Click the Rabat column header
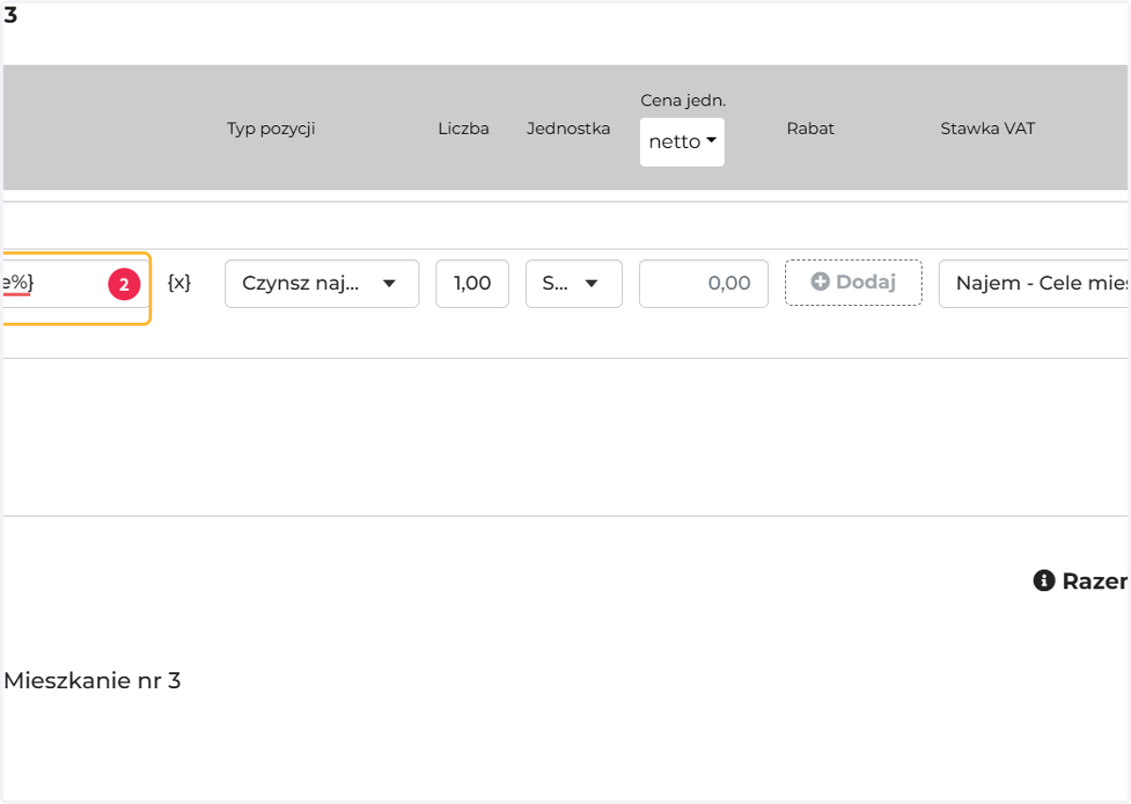 [811, 129]
